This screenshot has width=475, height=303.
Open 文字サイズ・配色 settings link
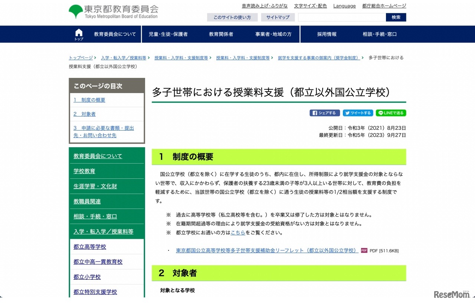coord(310,6)
